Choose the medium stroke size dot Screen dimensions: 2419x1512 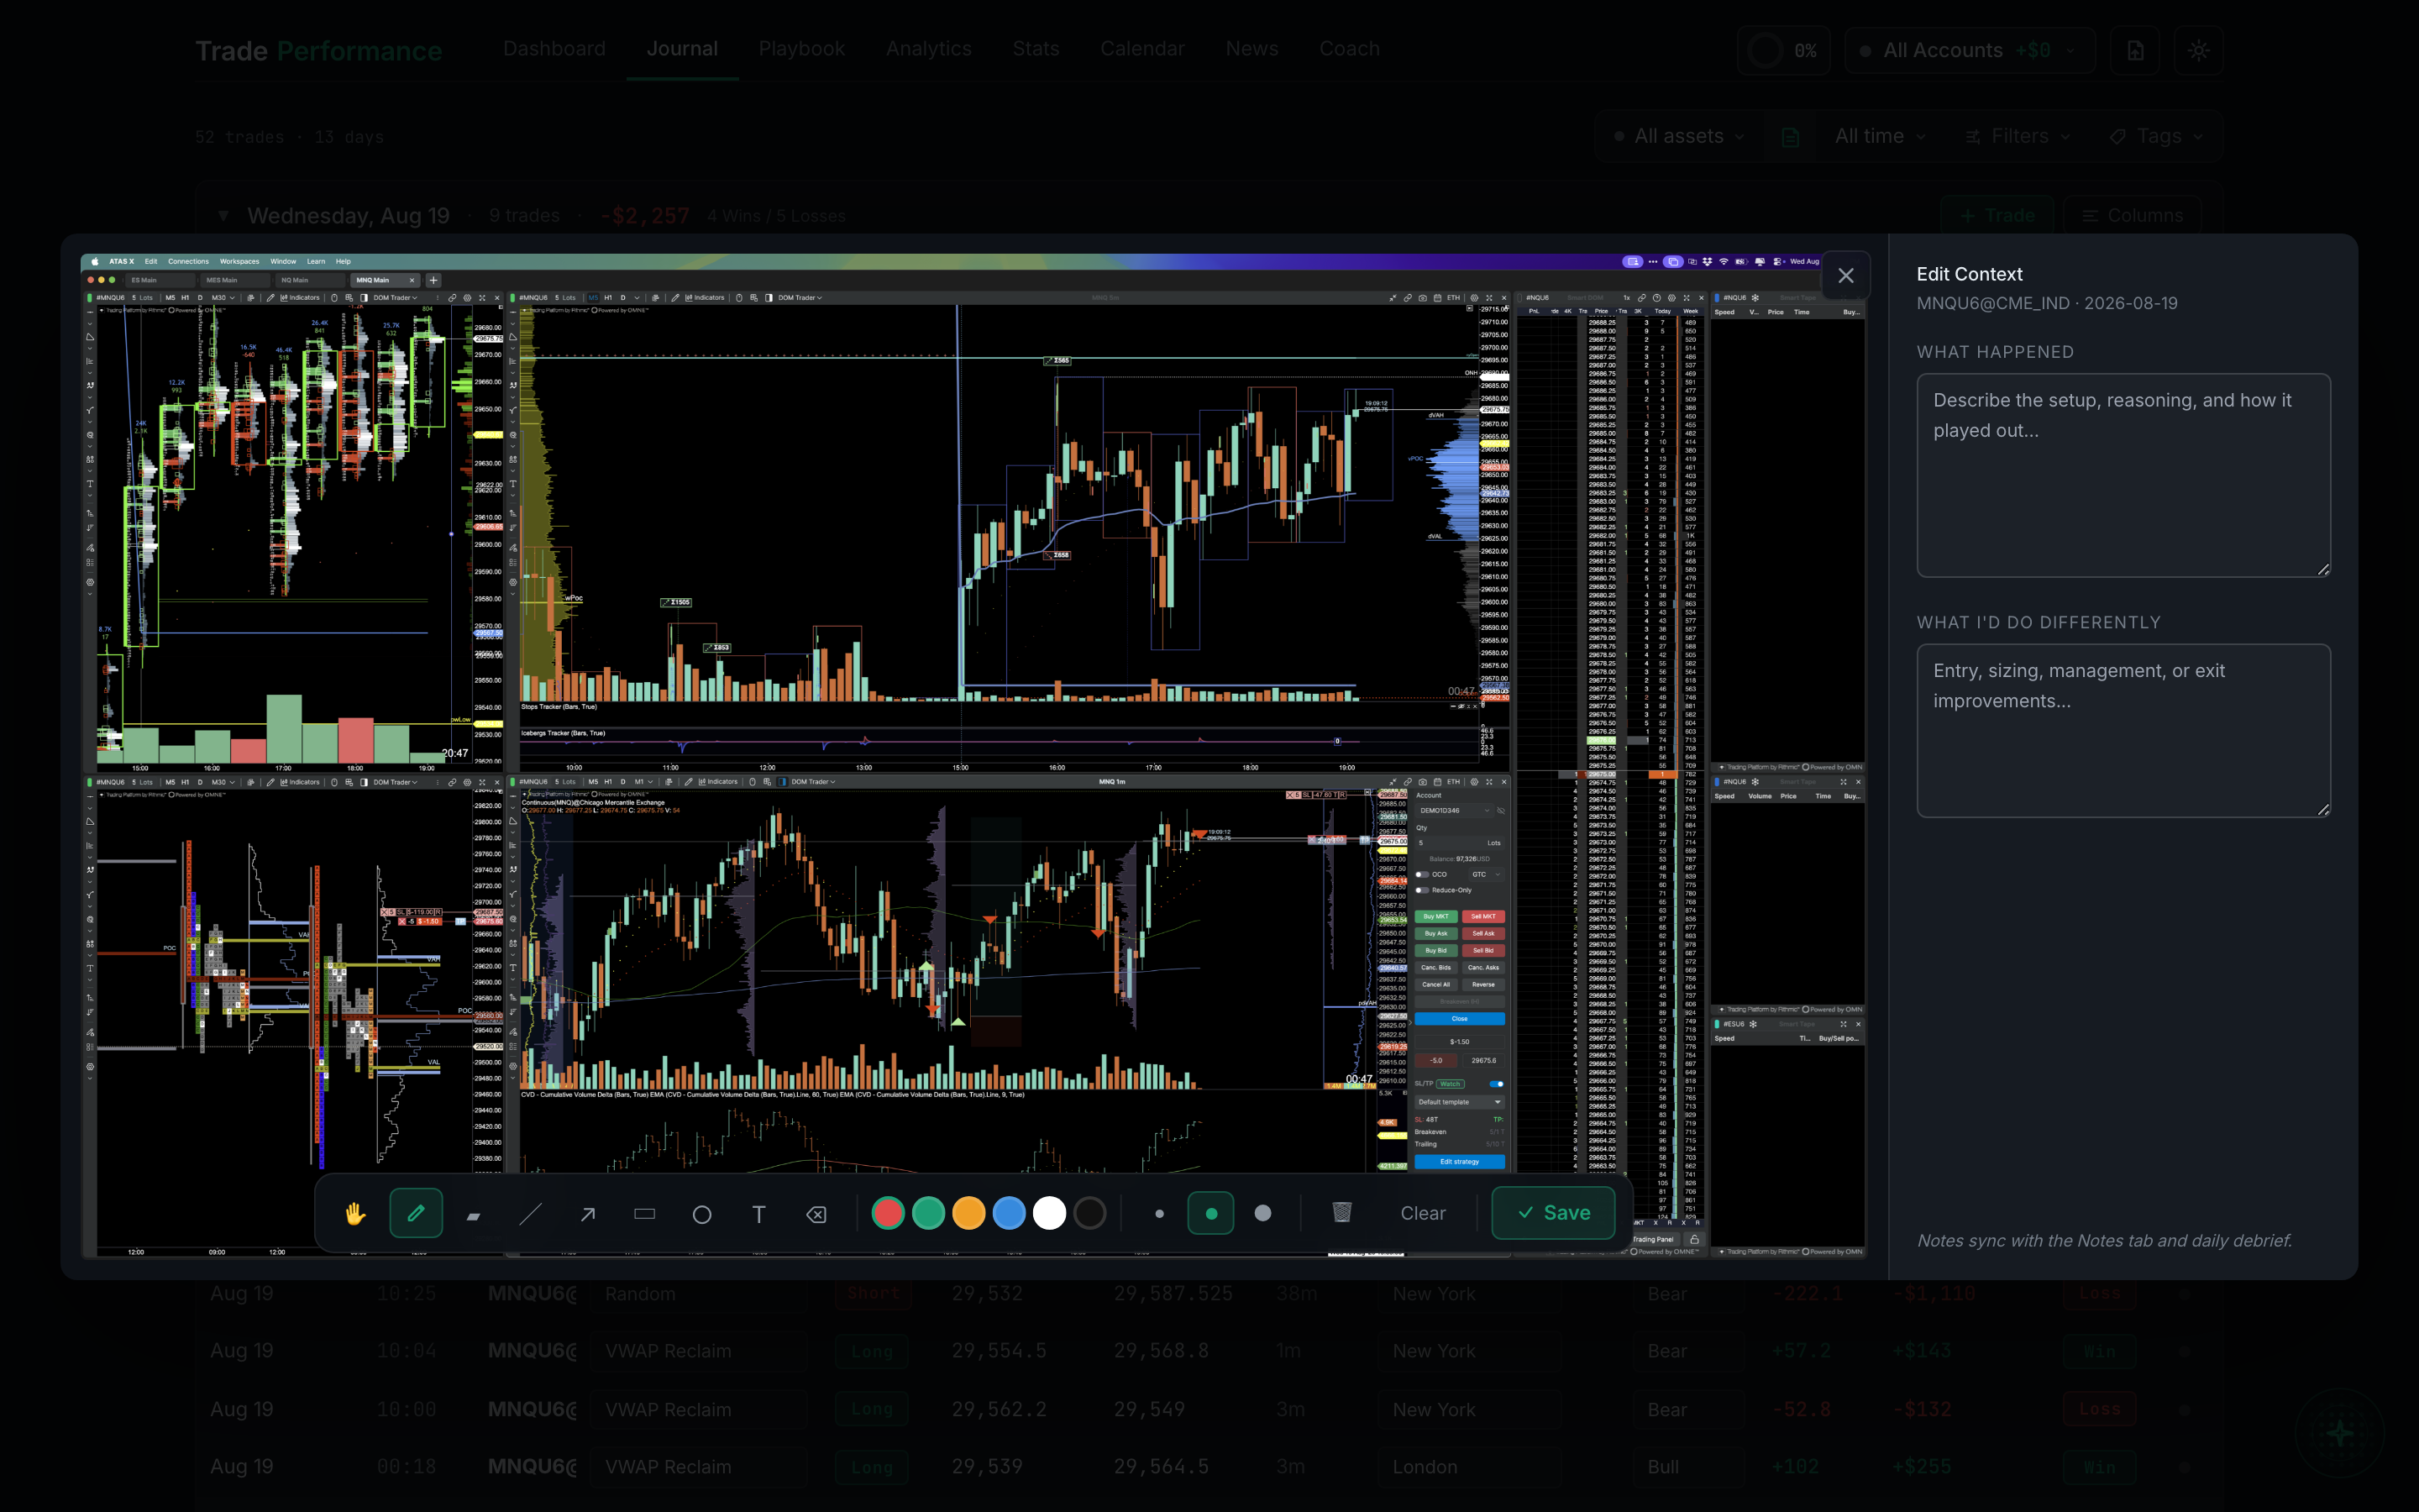pos(1211,1213)
